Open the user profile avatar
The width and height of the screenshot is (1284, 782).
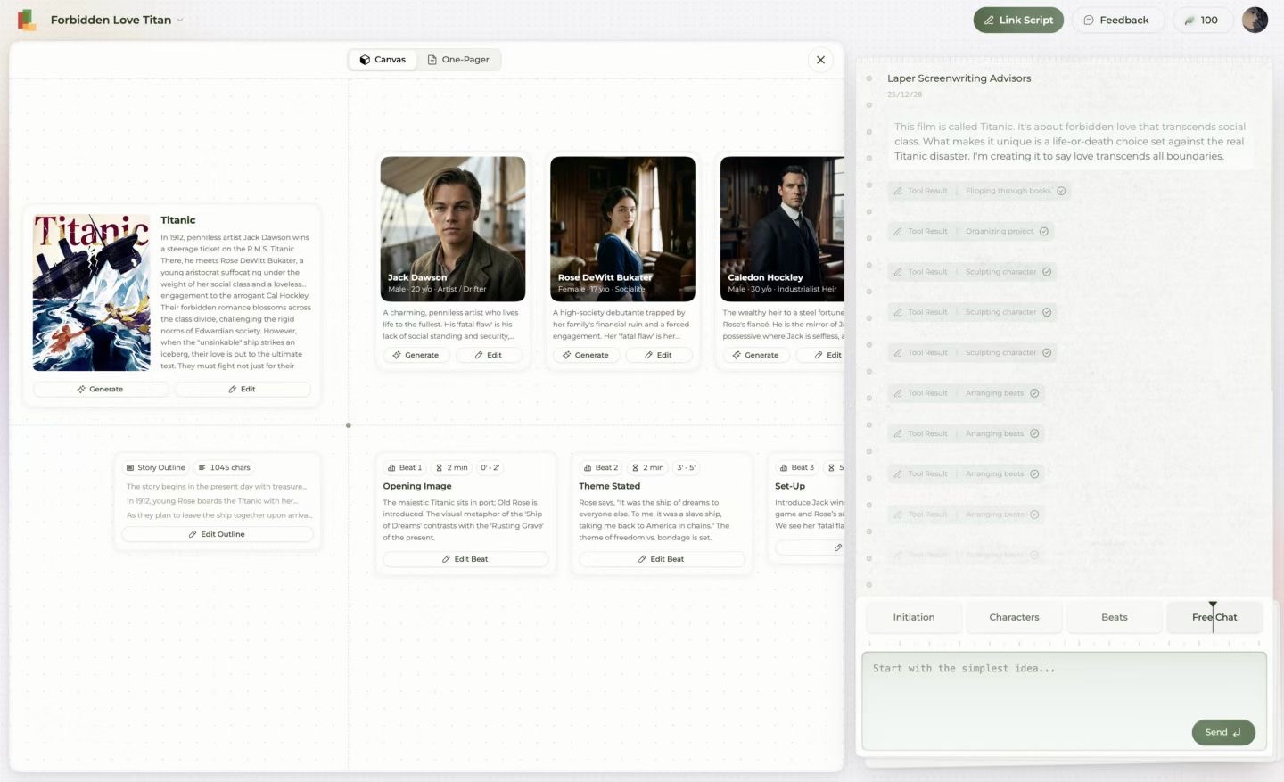[x=1255, y=20]
